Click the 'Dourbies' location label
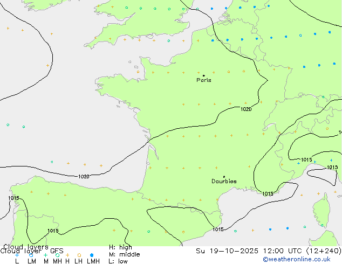Screen dimensions: 342x264 tap(224, 181)
